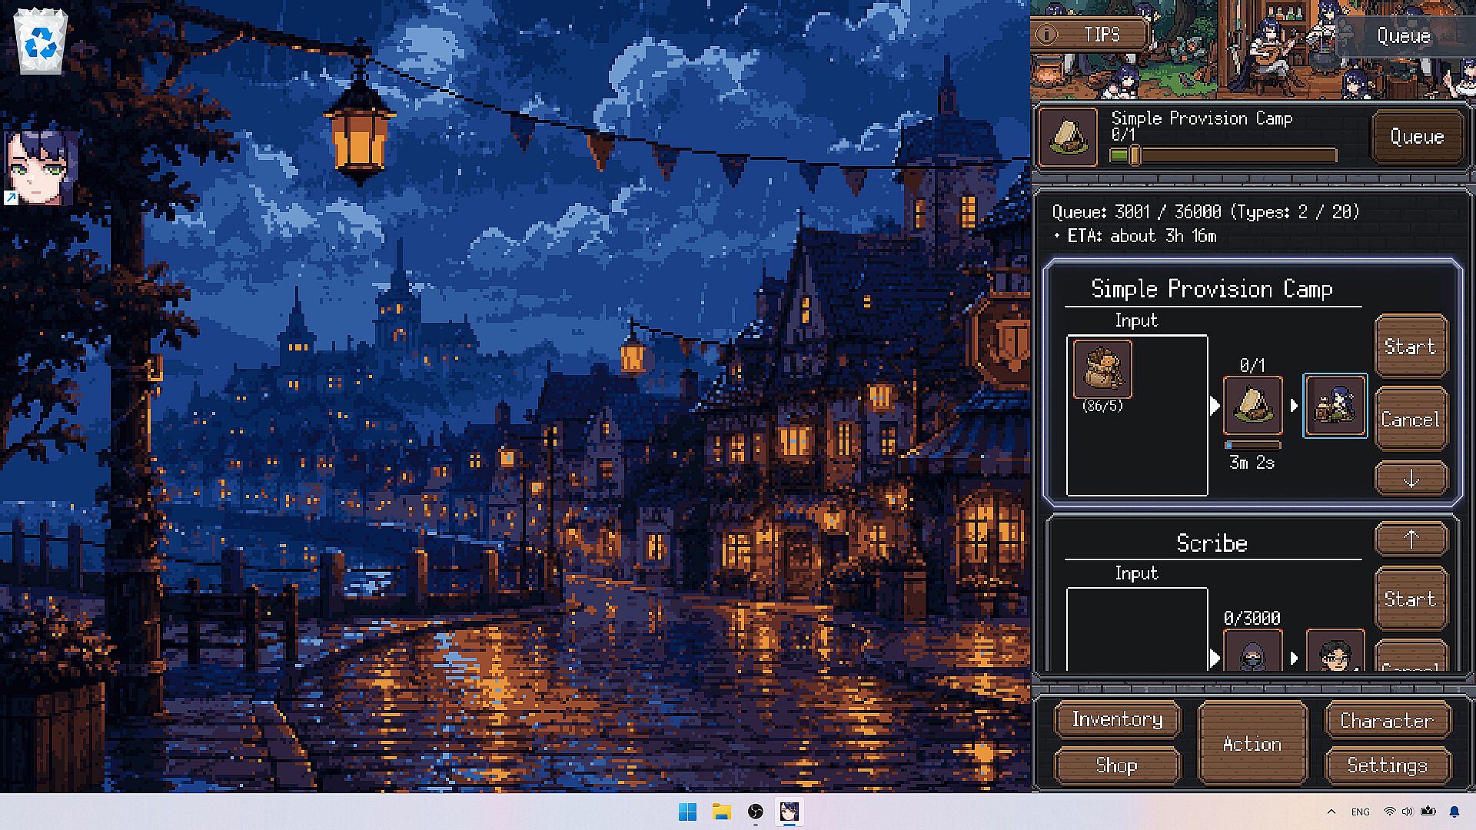Click Queue button beside Simple Provision Camp progress
Image resolution: width=1476 pixels, height=830 pixels.
tap(1417, 137)
